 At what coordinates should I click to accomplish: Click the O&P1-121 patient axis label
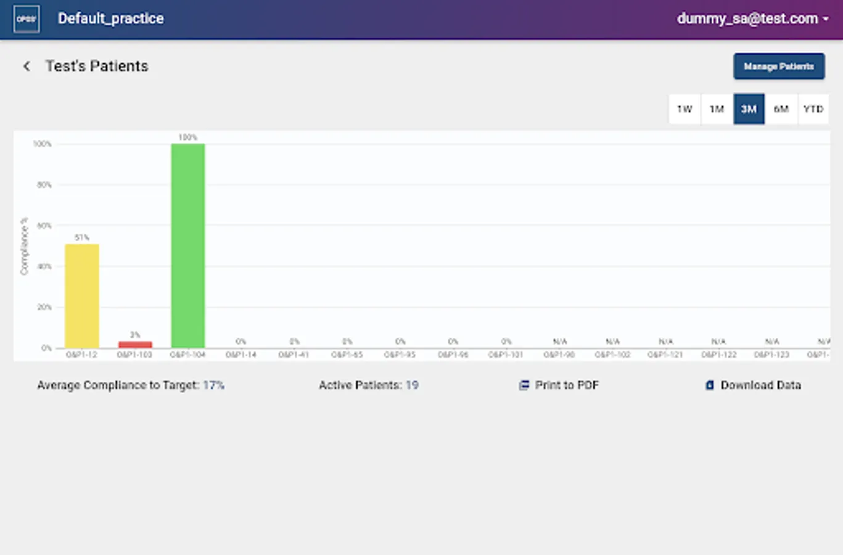(x=665, y=355)
